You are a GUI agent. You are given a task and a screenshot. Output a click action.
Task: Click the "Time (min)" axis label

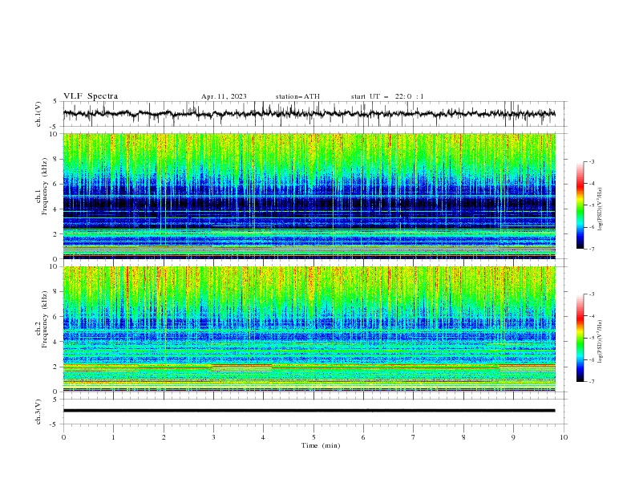pos(321,445)
